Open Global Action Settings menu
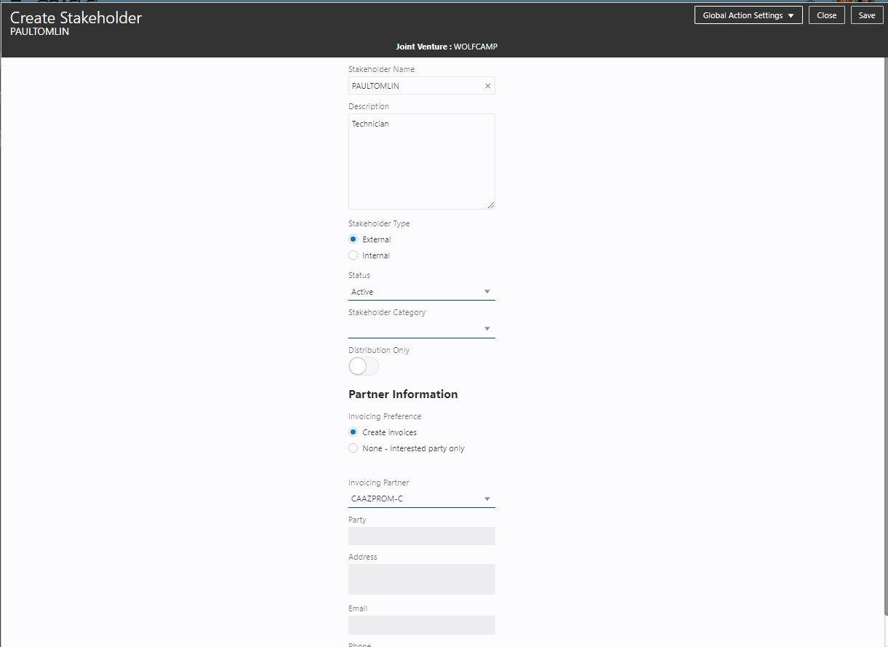 click(x=748, y=15)
